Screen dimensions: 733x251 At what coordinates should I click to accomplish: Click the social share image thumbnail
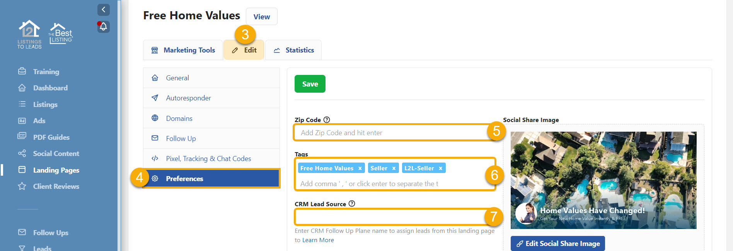tap(603, 180)
